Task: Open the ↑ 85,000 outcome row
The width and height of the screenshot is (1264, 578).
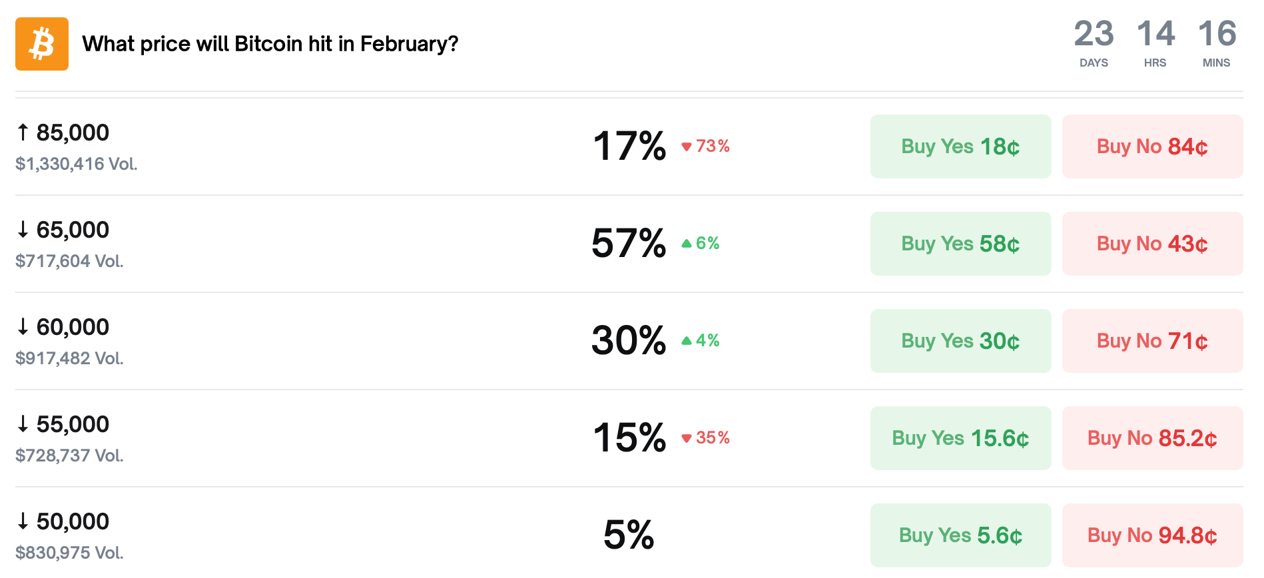Action: [x=72, y=133]
